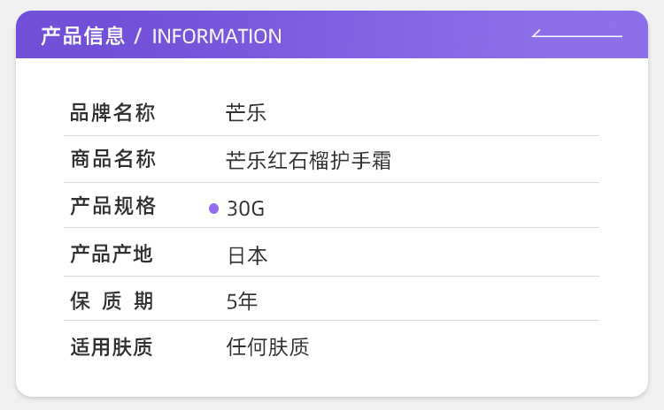Select the 产品产地 label
The image size is (664, 410).
click(112, 254)
